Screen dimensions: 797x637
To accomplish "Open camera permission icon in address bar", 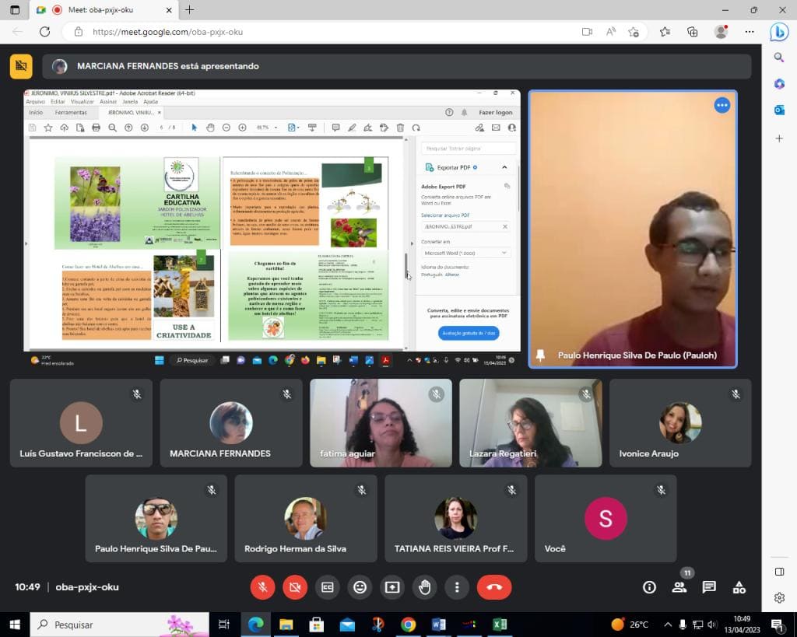I will click(x=587, y=32).
